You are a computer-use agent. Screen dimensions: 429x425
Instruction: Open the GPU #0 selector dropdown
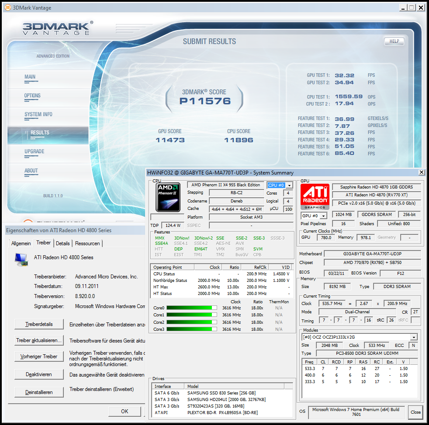324,216
